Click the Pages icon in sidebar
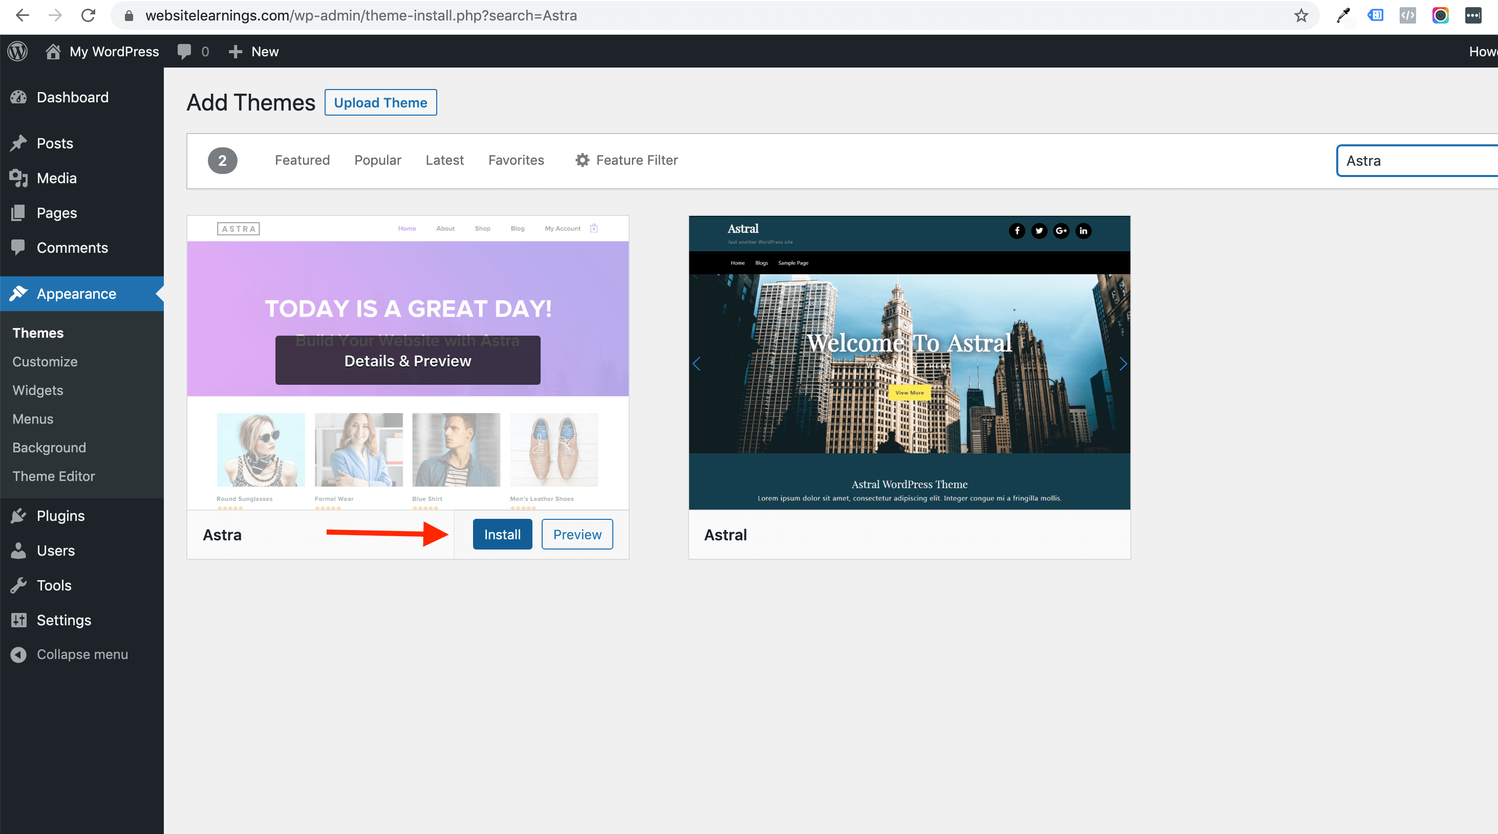The image size is (1498, 834). [x=18, y=213]
